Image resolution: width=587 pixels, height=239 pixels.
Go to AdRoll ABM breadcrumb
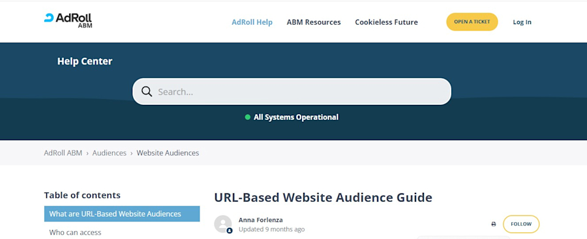point(63,152)
